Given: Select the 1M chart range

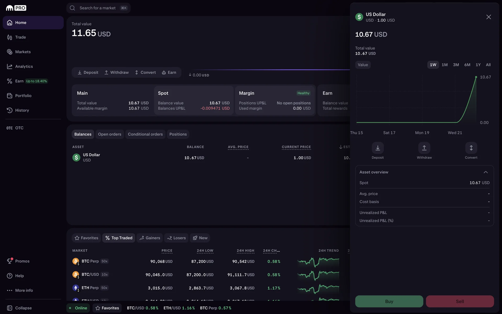Looking at the screenshot, I should [x=444, y=65].
